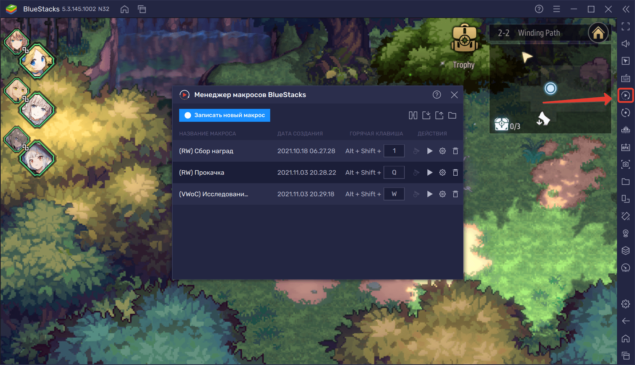Play the (RW) Прокачка macro
635x365 pixels.
pos(430,172)
